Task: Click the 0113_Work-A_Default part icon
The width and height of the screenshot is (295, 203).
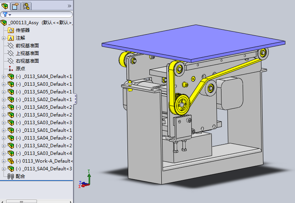Action: (11, 161)
